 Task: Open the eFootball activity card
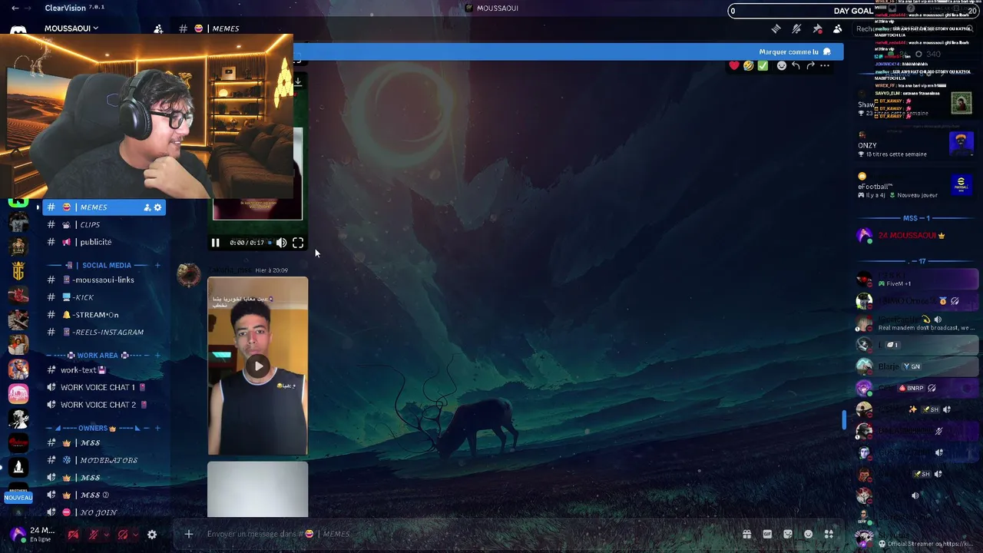pyautogui.click(x=916, y=187)
